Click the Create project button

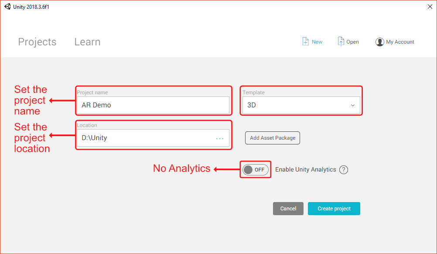coord(334,209)
